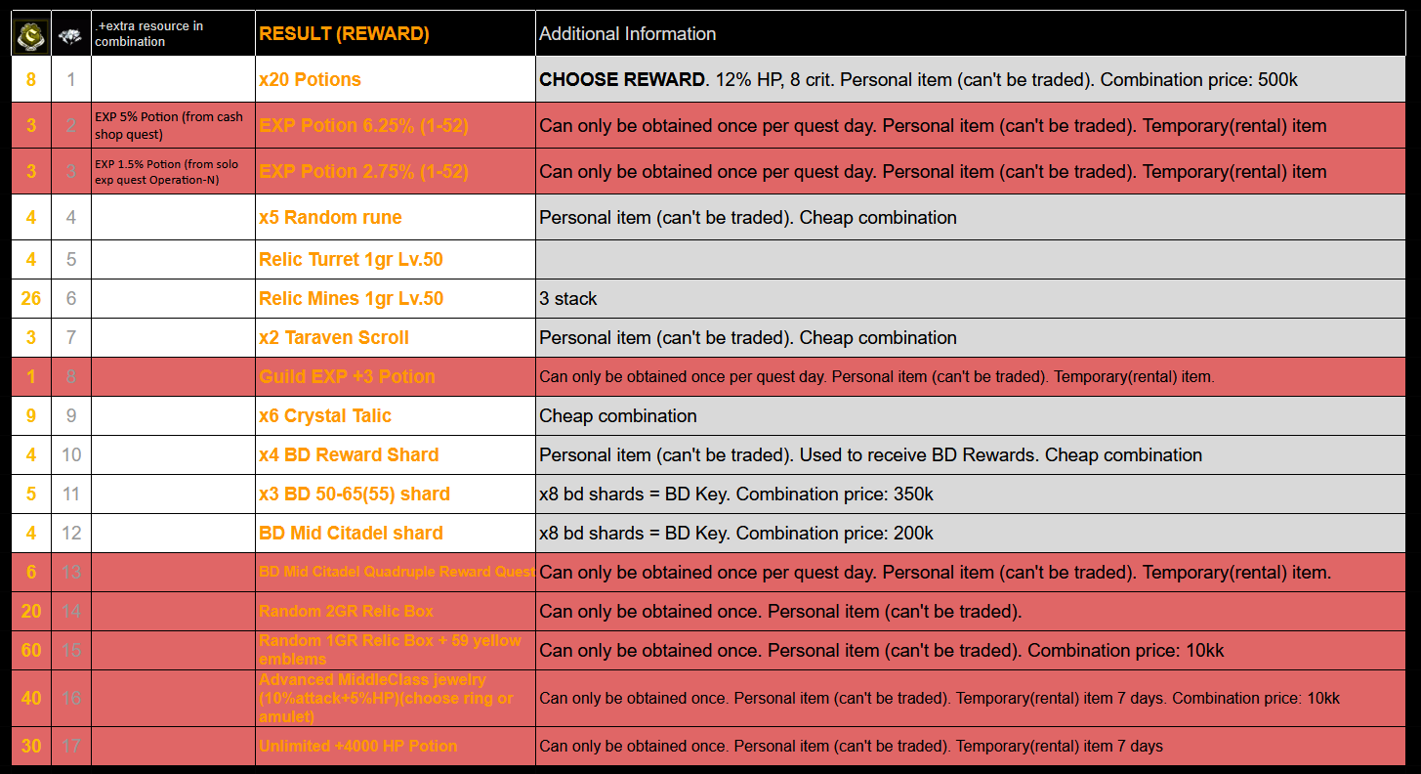The image size is (1421, 774).
Task: Select the BD Mid Citadel shard cell
Action: [x=351, y=534]
